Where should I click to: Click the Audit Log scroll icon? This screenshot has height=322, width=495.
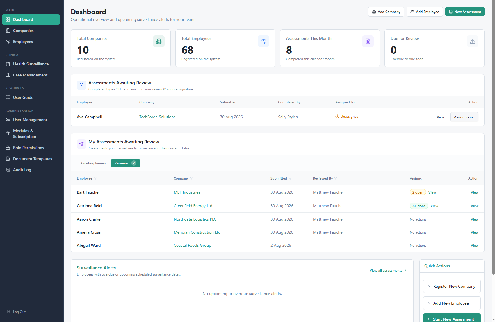tap(8, 170)
